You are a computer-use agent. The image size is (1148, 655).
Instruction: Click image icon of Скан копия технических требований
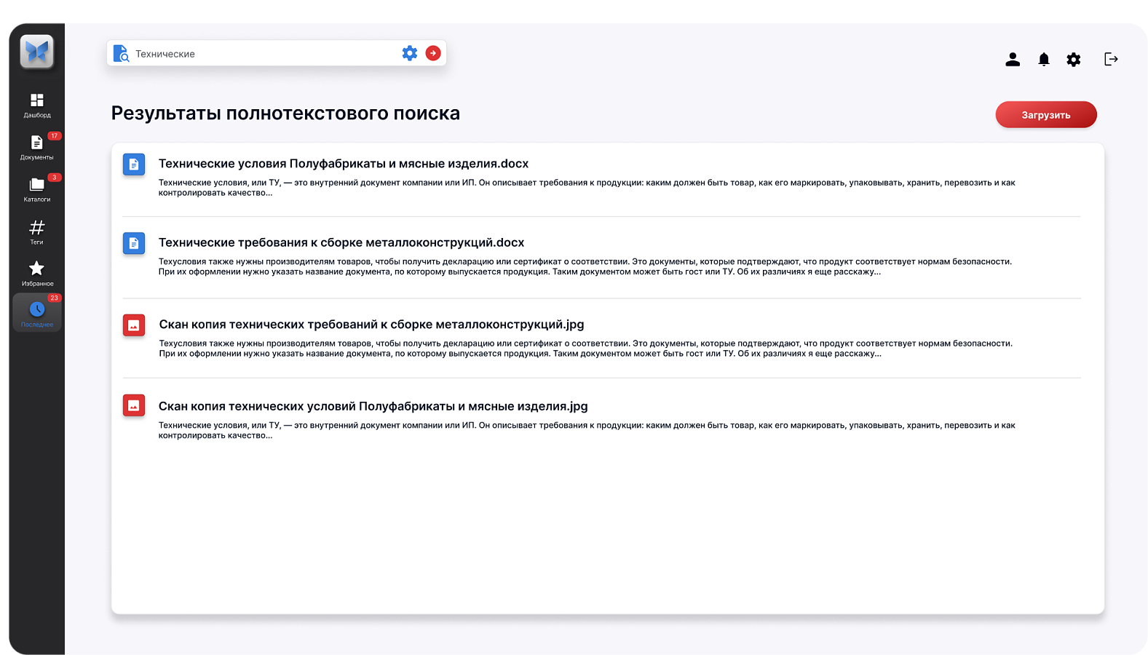tap(134, 325)
